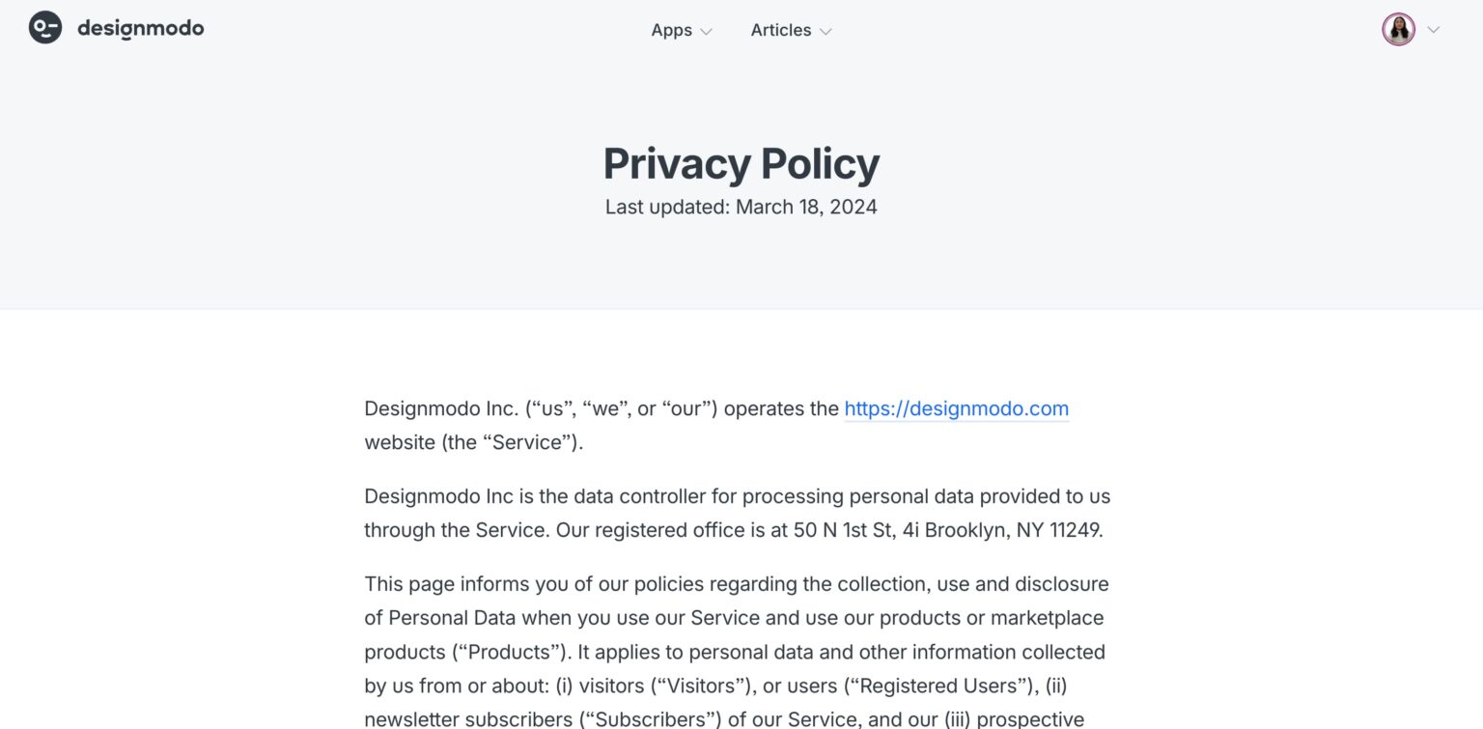Click the quoted "Products" term
This screenshot has height=729, width=1483.
(512, 652)
